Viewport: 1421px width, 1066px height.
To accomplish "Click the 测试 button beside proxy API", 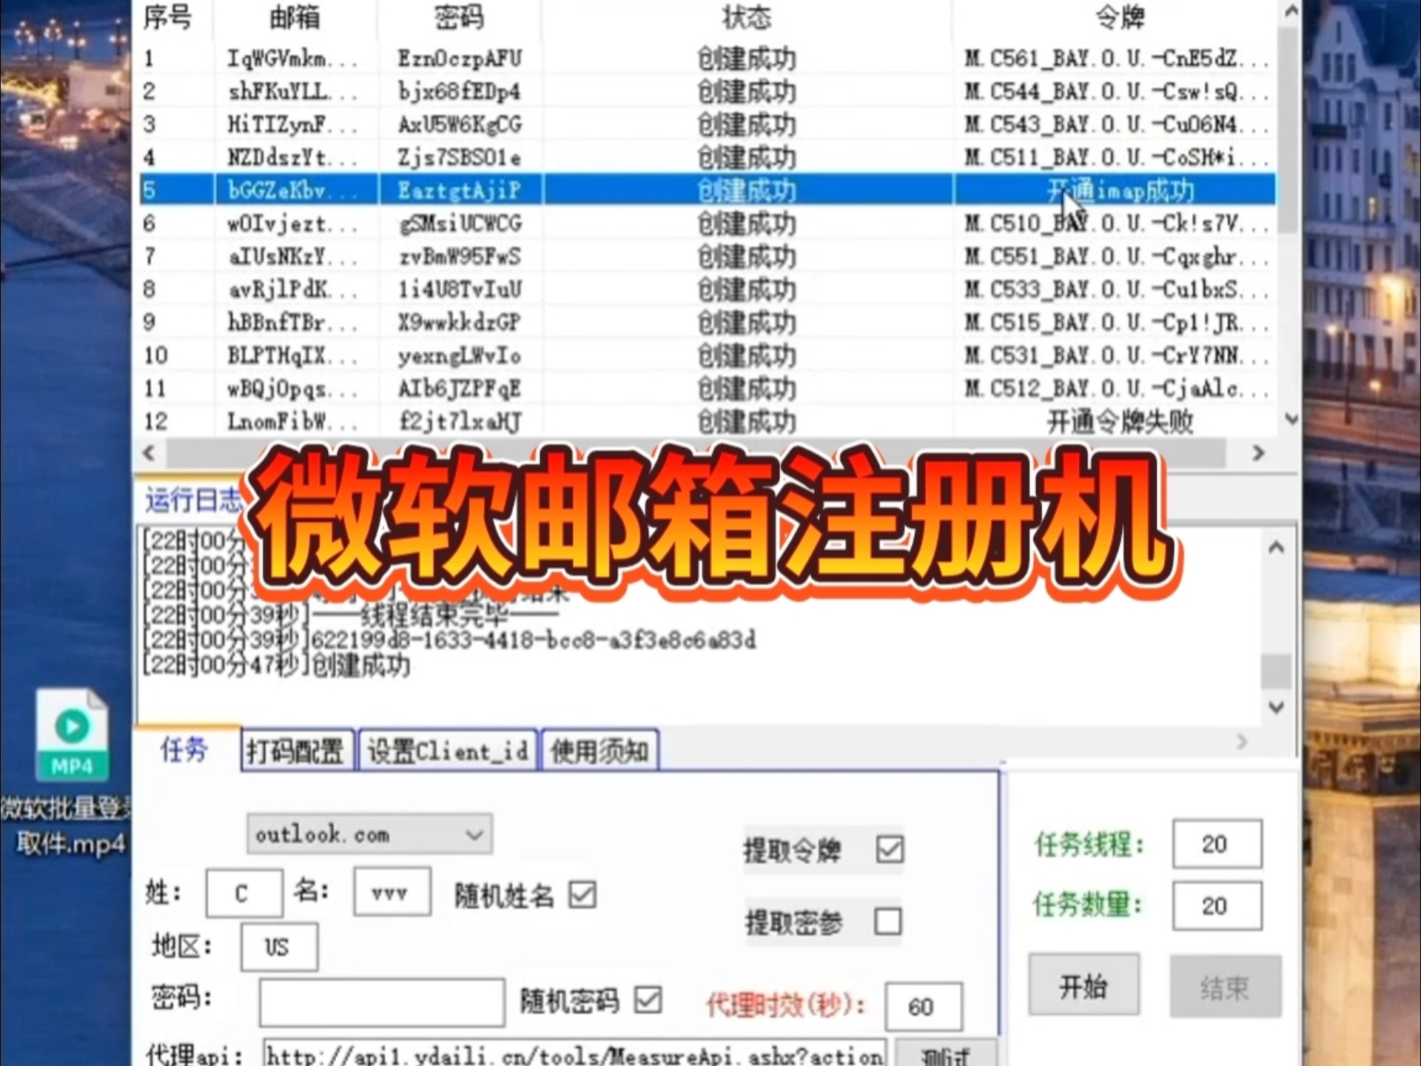I will pyautogui.click(x=946, y=1053).
